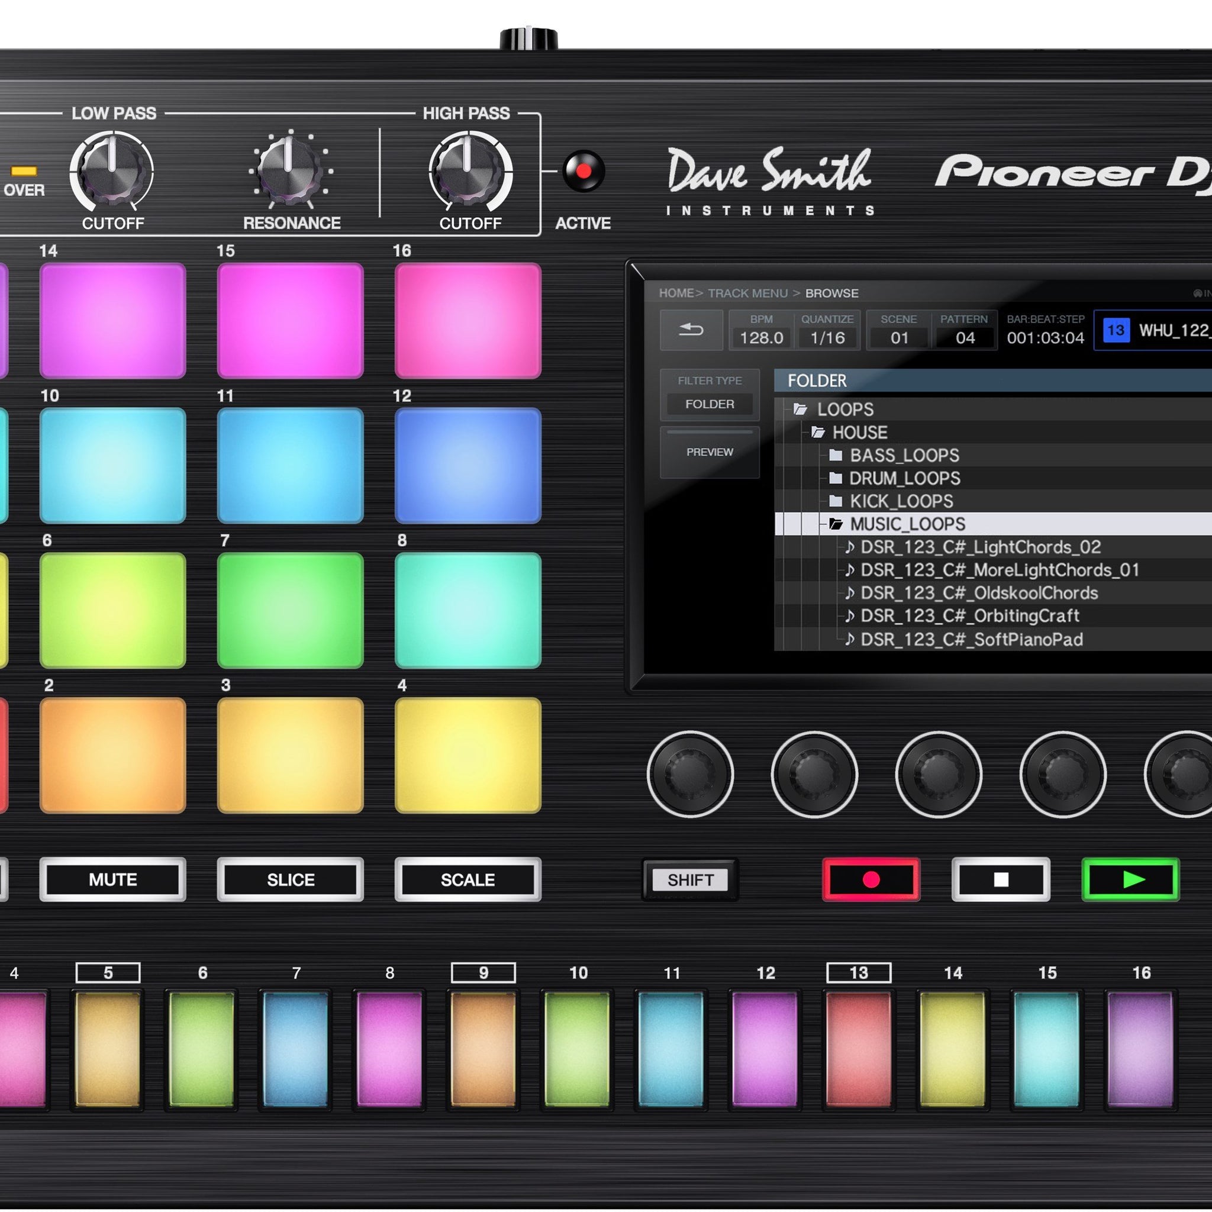Select track 13 WHU_122 field
Viewport: 1212px width, 1212px height.
click(x=1153, y=330)
